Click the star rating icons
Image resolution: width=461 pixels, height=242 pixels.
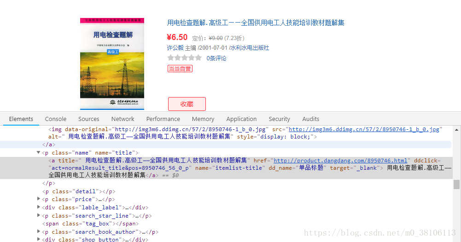coord(185,58)
